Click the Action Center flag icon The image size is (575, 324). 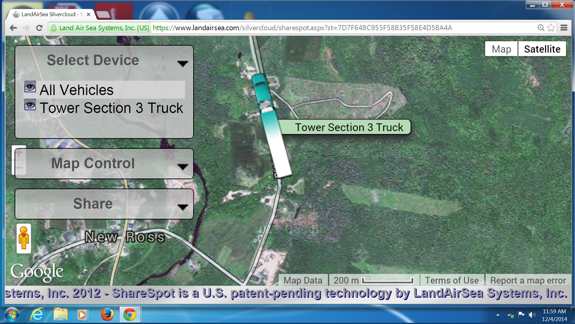521,314
